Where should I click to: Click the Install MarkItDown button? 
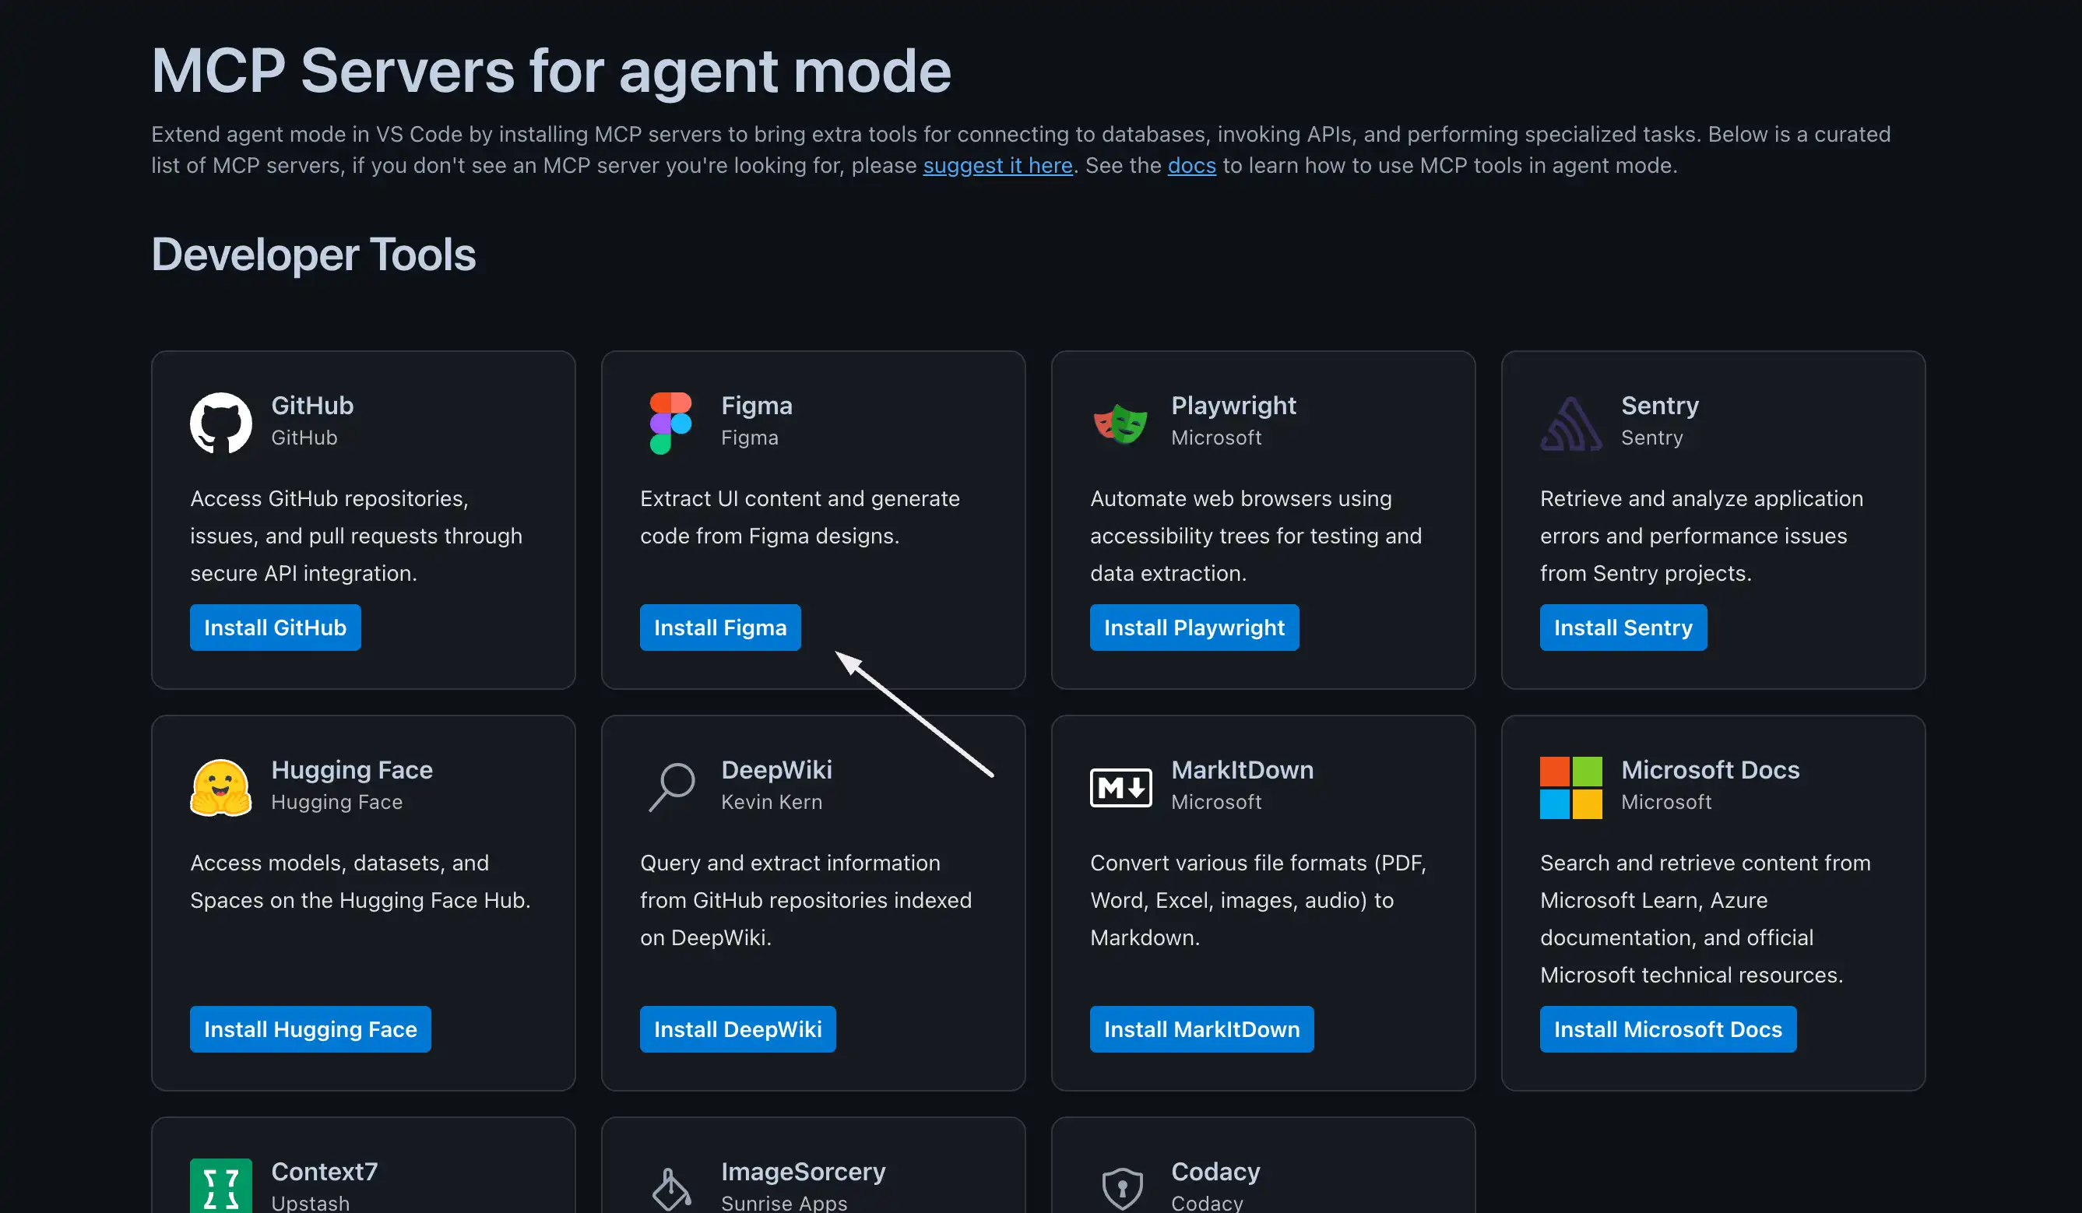coord(1201,1028)
